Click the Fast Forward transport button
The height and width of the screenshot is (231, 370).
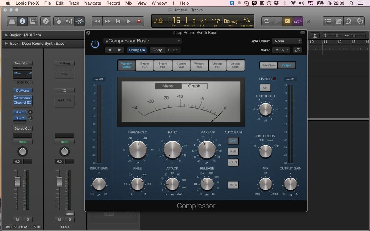(x=108, y=21)
